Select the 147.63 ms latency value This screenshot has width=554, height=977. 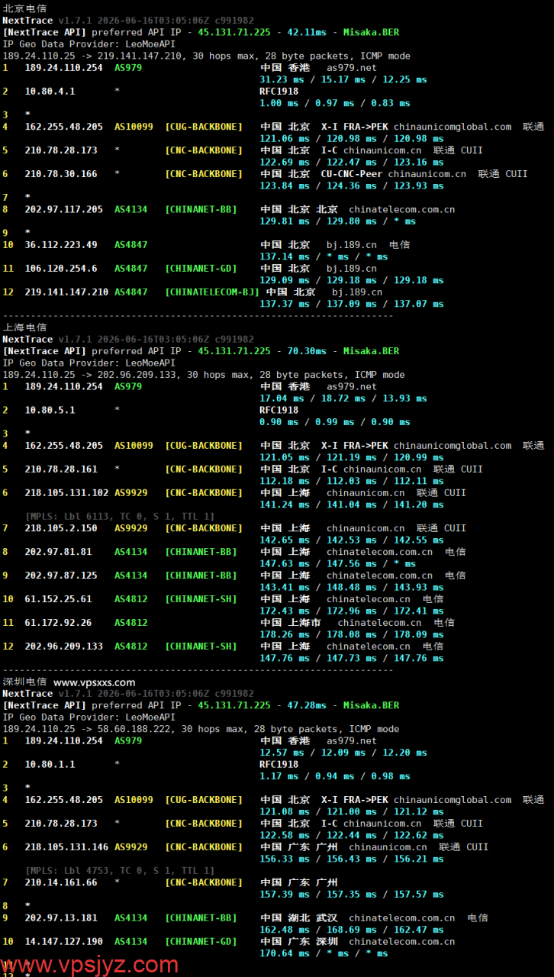tap(285, 564)
